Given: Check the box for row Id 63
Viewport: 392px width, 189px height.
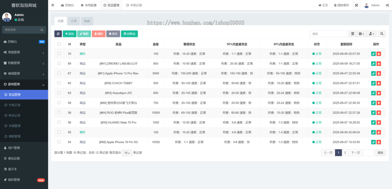Looking at the screenshot, I should (59, 93).
